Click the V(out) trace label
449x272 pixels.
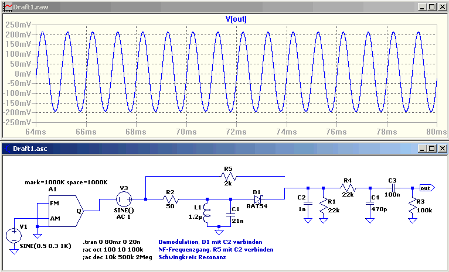[x=236, y=19]
